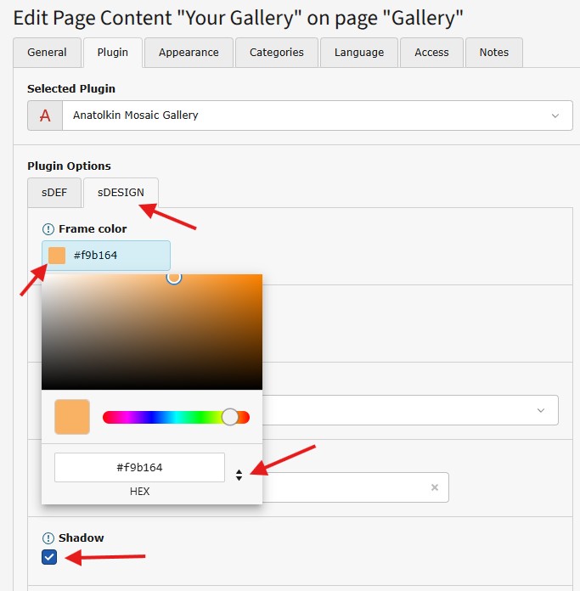Viewport: 580px width, 591px height.
Task: Click the rainbow hue slider handle
Action: 230,417
